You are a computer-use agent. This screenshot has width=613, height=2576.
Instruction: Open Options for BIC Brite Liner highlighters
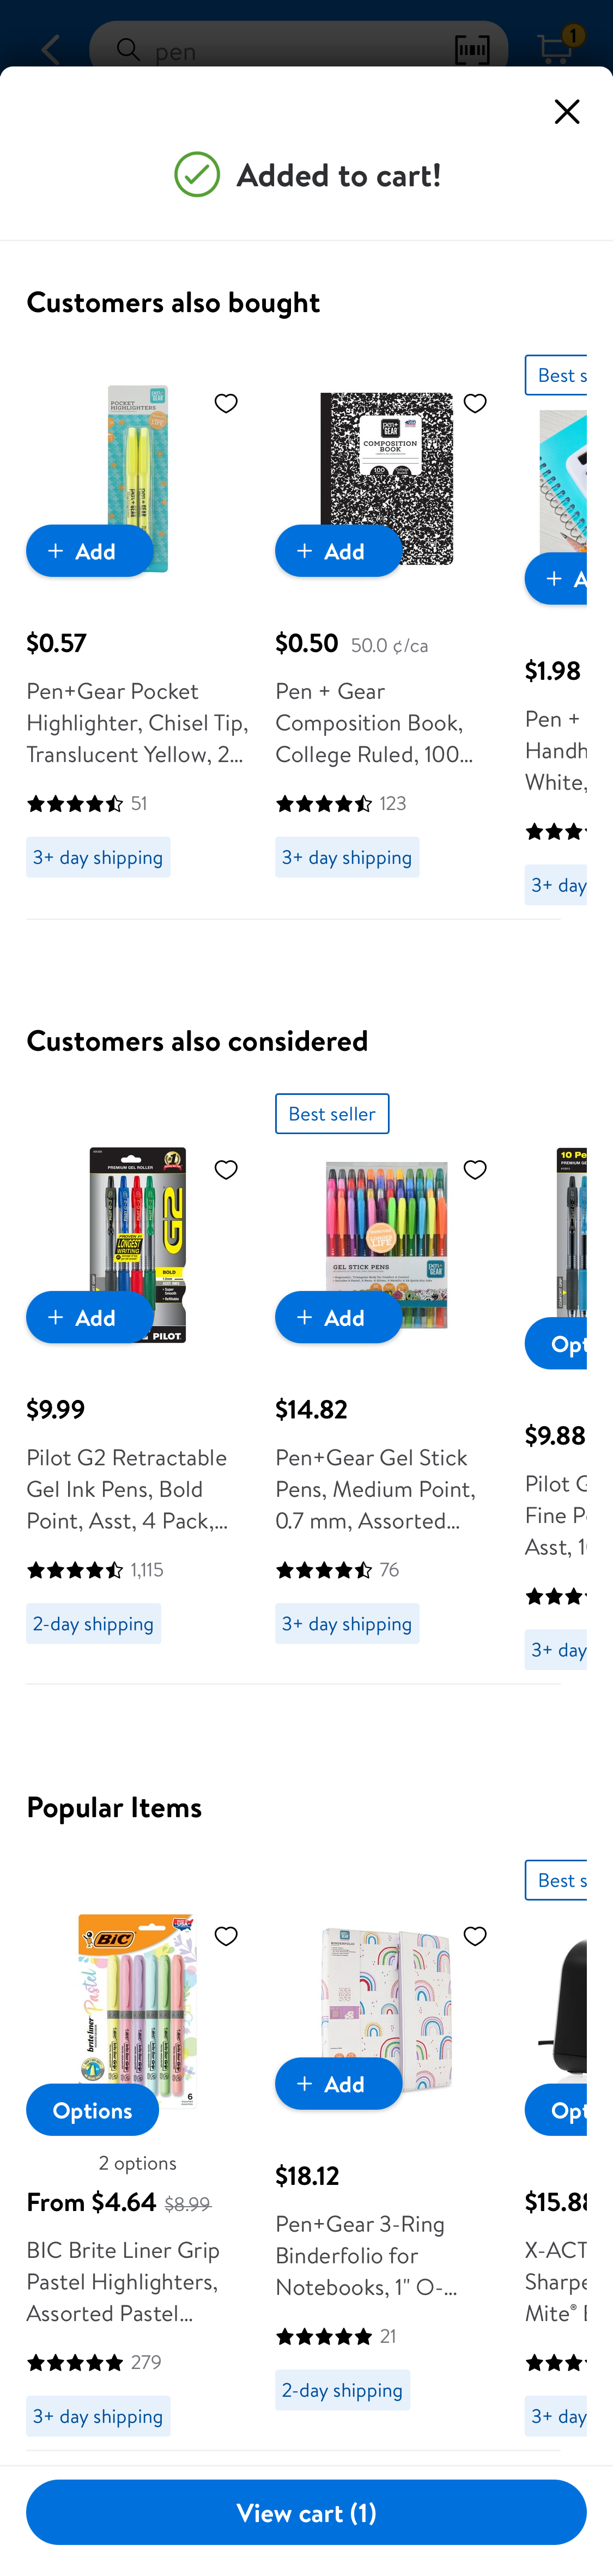tap(91, 2110)
